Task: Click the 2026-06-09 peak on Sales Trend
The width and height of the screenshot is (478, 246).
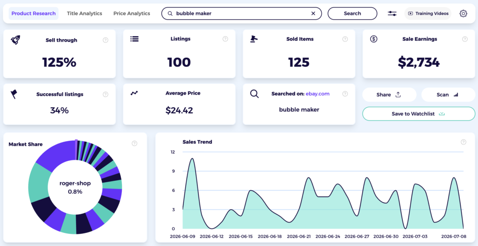Action: [192, 158]
